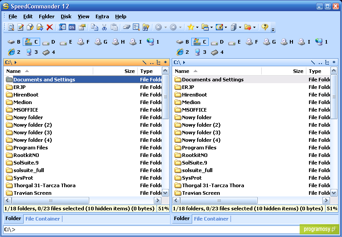The height and width of the screenshot is (237, 342).
Task: Show folder tree in left panel header
Action: click(x=158, y=63)
